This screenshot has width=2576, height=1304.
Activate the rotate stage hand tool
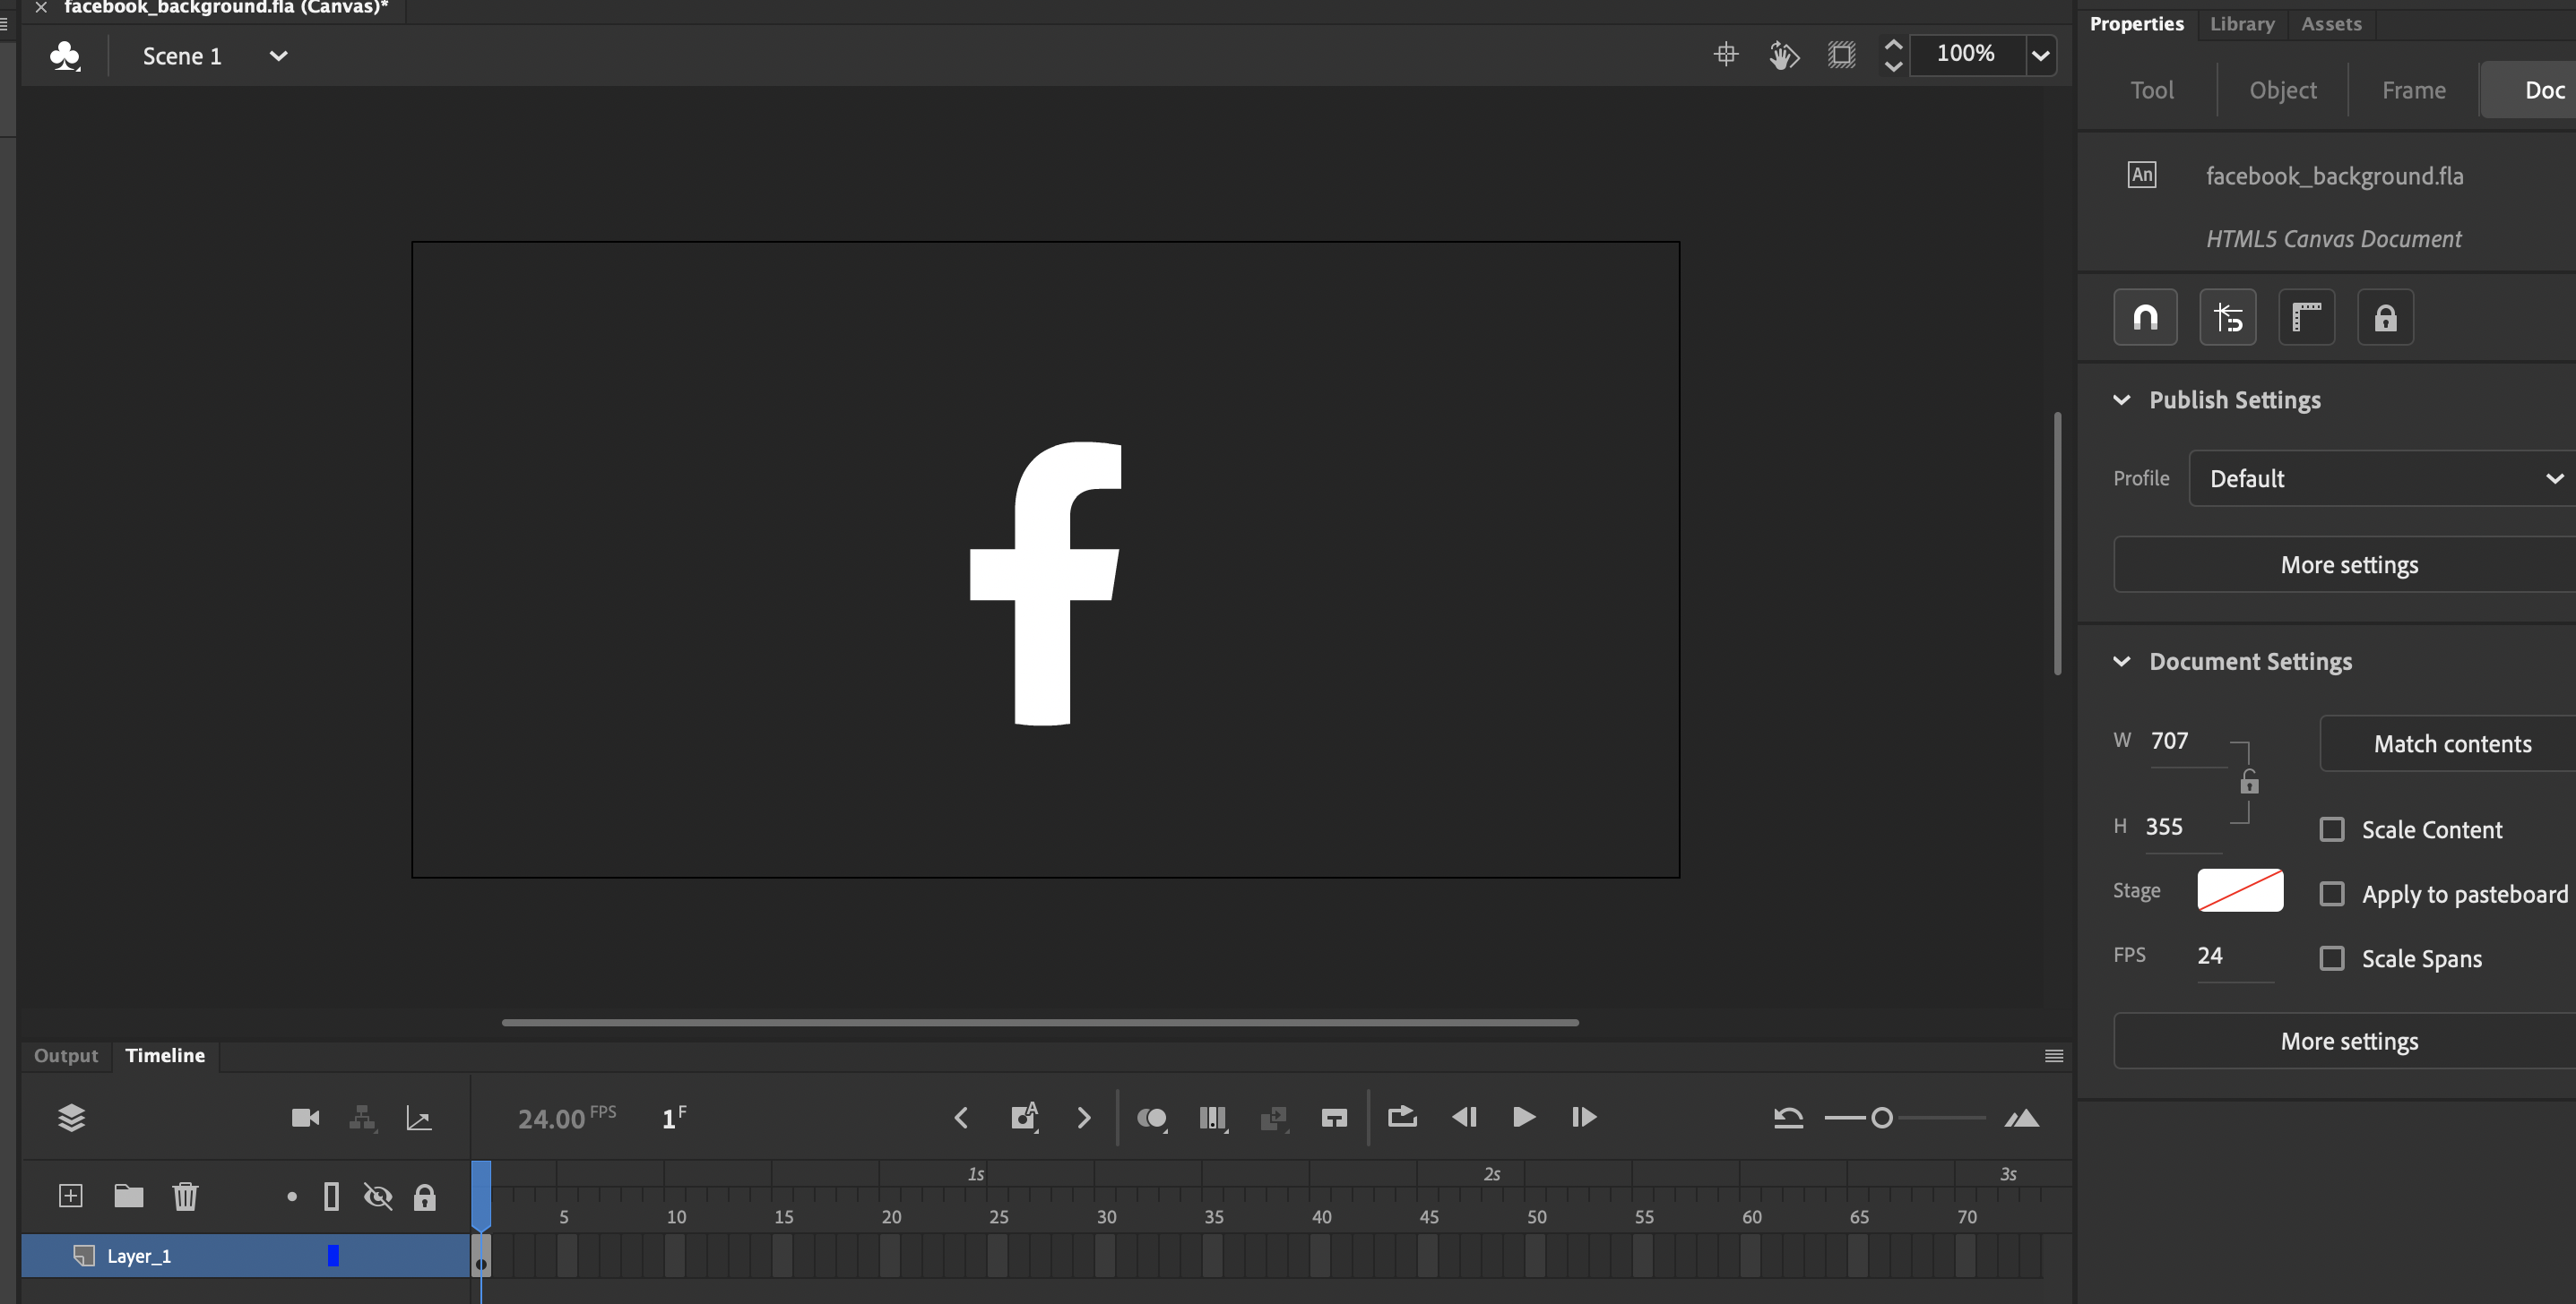(1783, 55)
